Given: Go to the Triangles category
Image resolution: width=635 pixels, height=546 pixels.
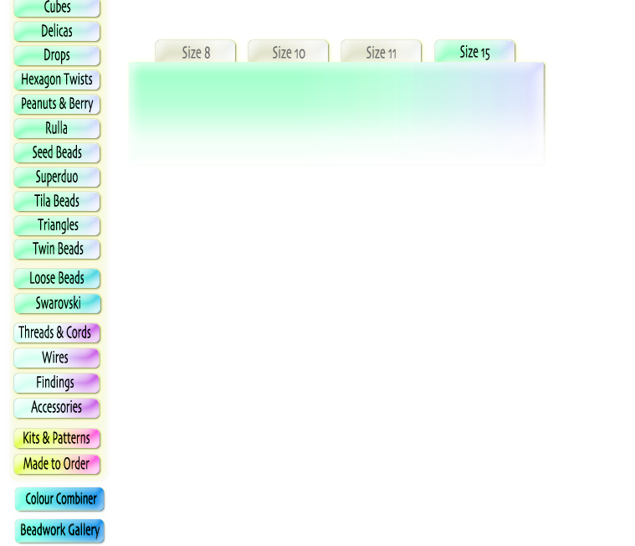Looking at the screenshot, I should pos(57,225).
